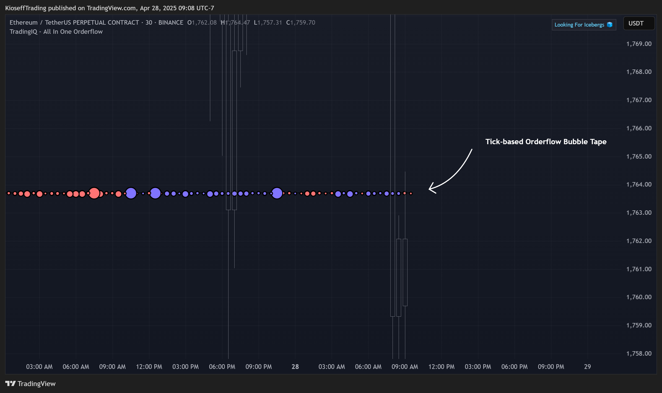
Task: Click the low value L1,757.31
Action: [x=268, y=22]
